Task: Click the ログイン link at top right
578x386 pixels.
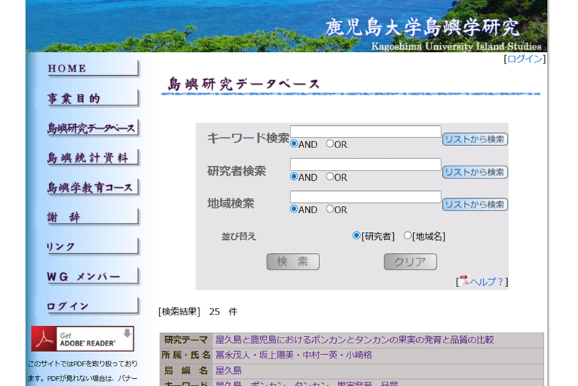Action: coord(525,59)
